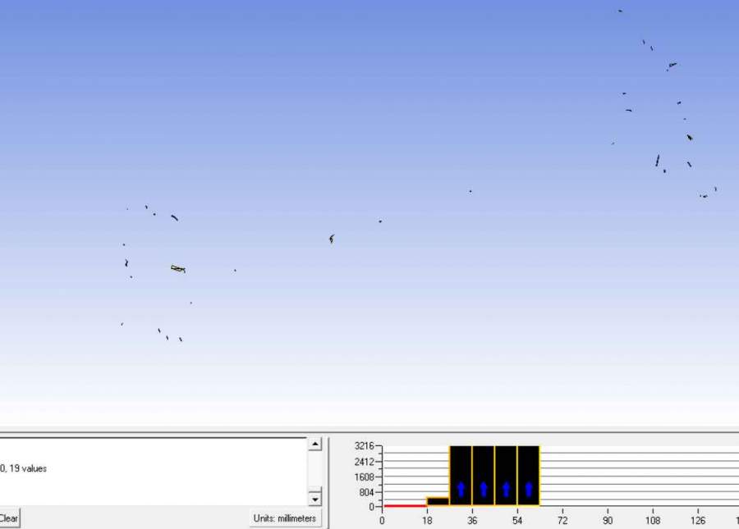Click the 72 label on the histogram axis
This screenshot has width=739, height=529.
tap(562, 521)
